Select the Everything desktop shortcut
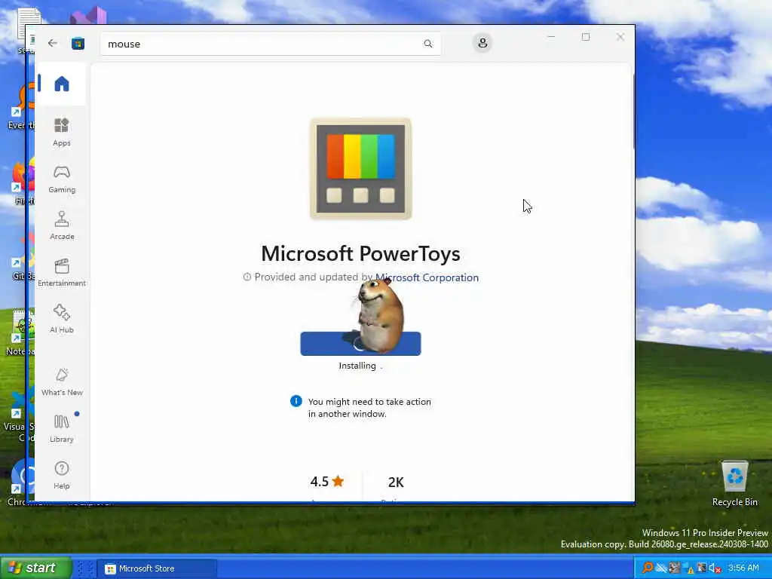 20,106
